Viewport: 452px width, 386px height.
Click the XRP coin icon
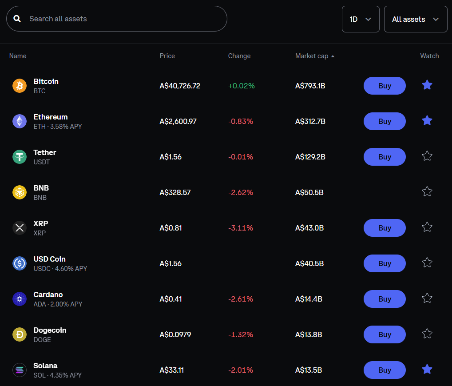(20, 228)
